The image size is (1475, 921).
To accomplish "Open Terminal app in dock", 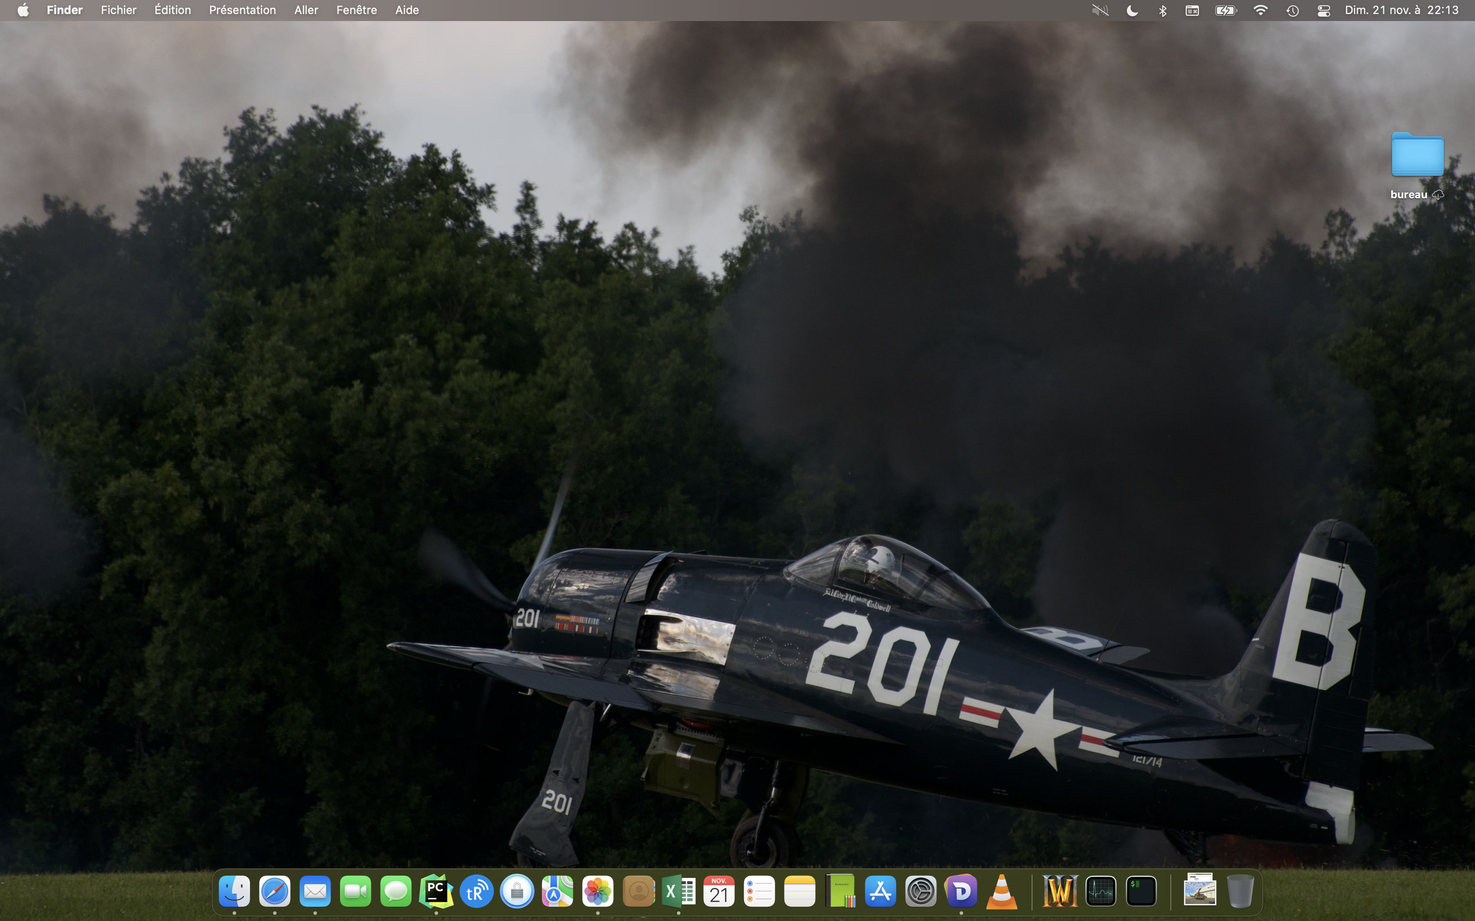I will [x=1140, y=892].
